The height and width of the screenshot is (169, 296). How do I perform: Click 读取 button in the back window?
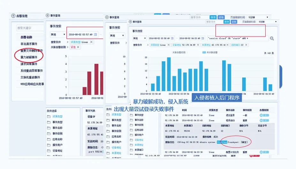coord(221,17)
